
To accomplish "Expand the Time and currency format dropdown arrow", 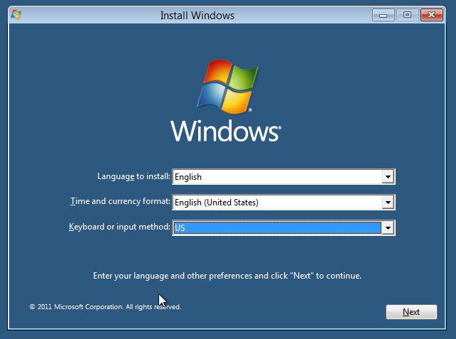I will coord(388,203).
